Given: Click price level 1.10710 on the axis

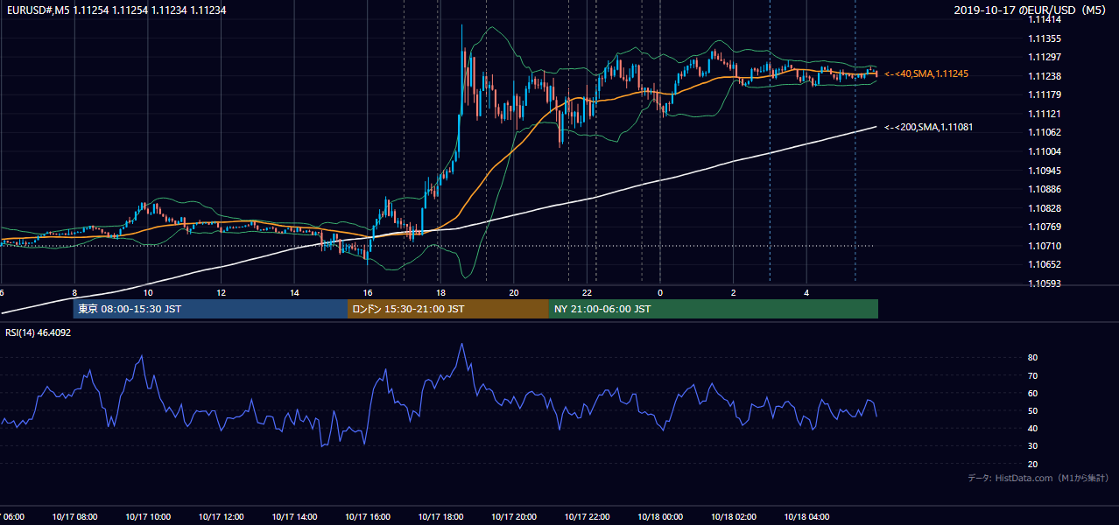Looking at the screenshot, I should coord(1045,246).
